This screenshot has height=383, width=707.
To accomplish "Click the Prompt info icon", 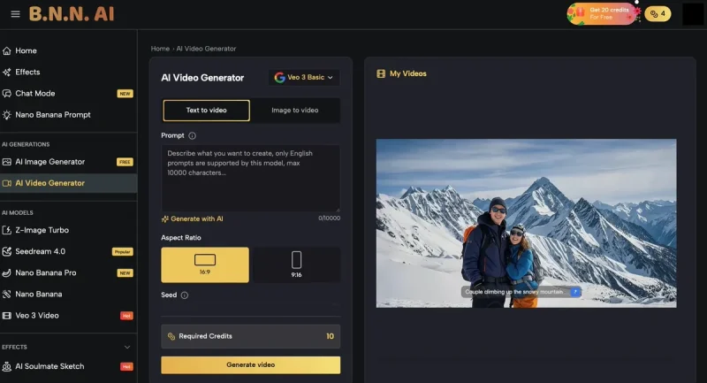I will pyautogui.click(x=193, y=135).
